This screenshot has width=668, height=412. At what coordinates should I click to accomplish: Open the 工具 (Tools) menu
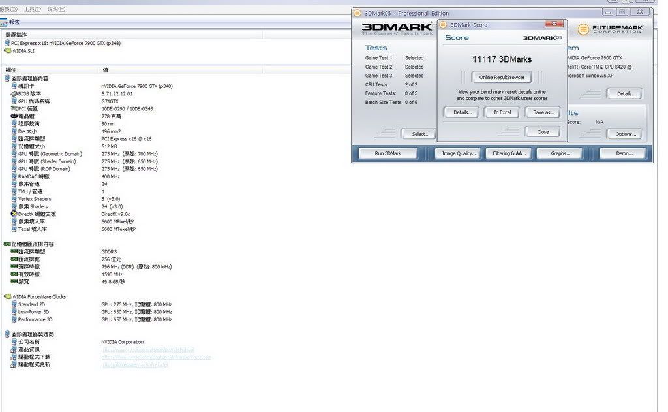tap(32, 9)
